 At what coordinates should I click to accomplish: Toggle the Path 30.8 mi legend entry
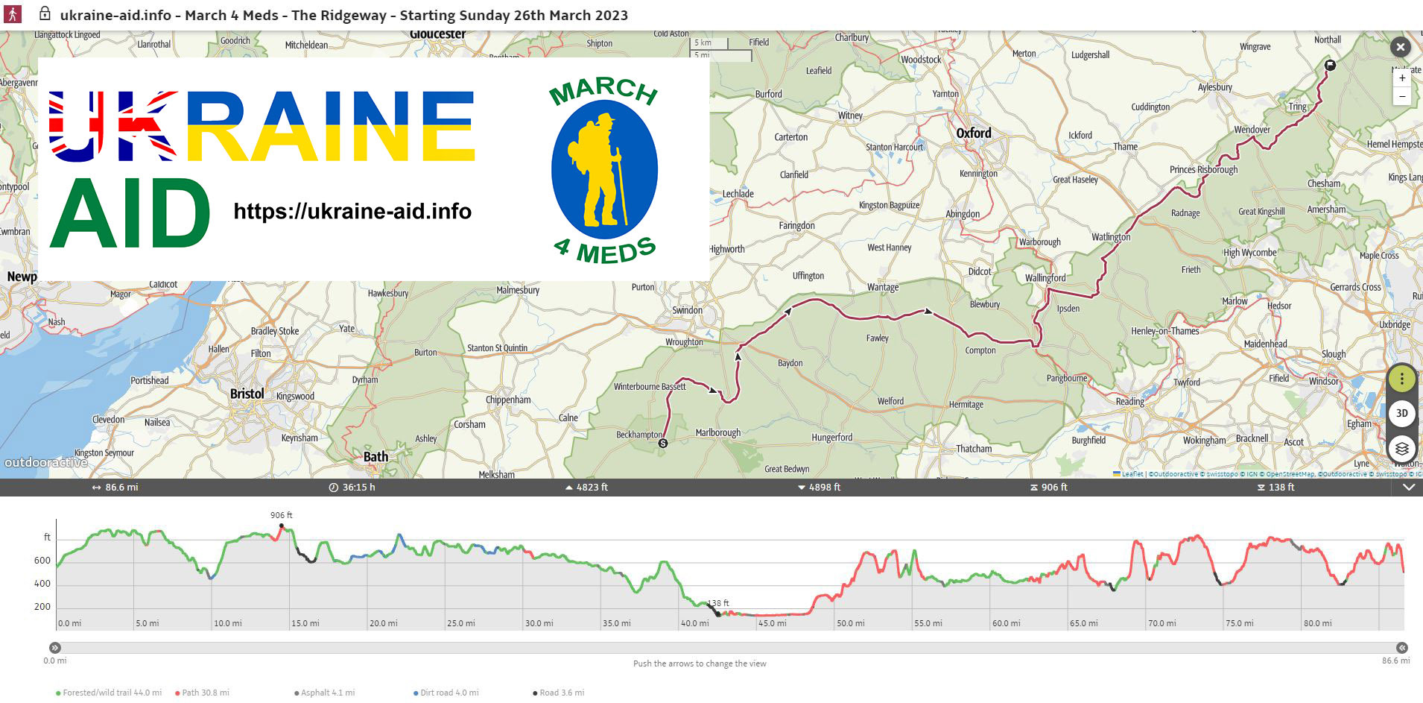click(203, 693)
